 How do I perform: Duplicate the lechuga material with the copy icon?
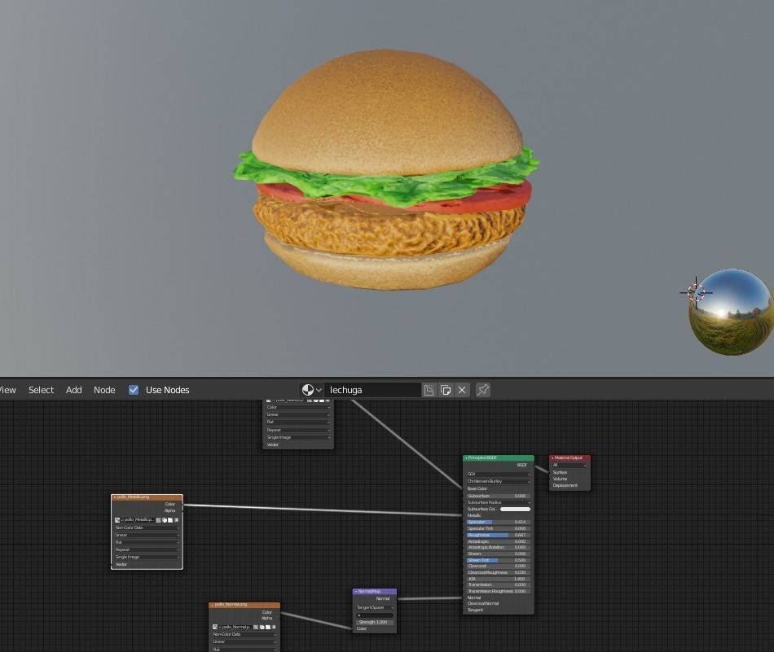[x=445, y=390]
